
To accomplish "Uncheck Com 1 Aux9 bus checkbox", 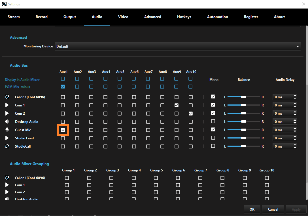I will pos(177,105).
